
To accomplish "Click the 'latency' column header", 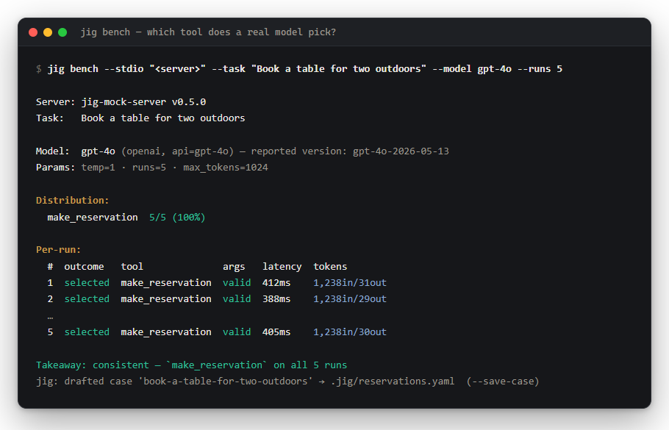I will 282,267.
